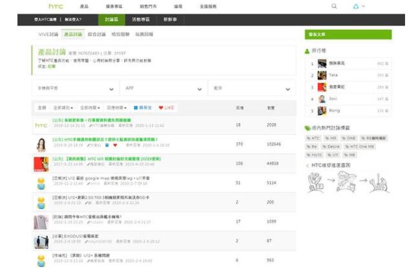
Task: Open the 回應時間 sort dropdown
Action: tap(116, 108)
